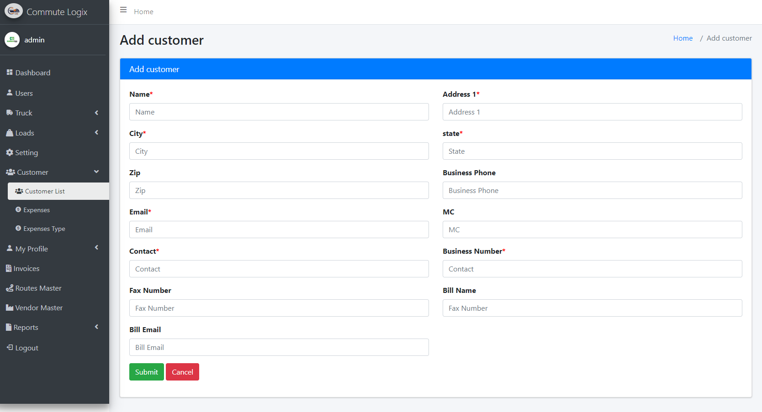Screen dimensions: 762x412
Task: Open Dashboard via its grid icon
Action: click(x=10, y=73)
